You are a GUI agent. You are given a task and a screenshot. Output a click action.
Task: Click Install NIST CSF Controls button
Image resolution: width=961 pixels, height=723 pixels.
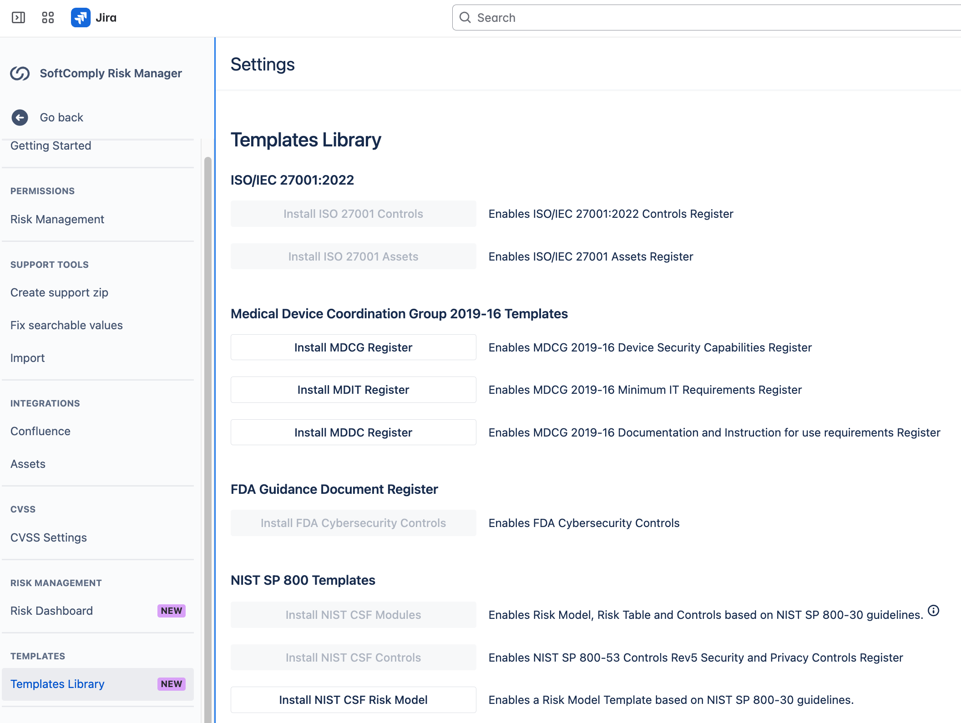click(x=353, y=658)
